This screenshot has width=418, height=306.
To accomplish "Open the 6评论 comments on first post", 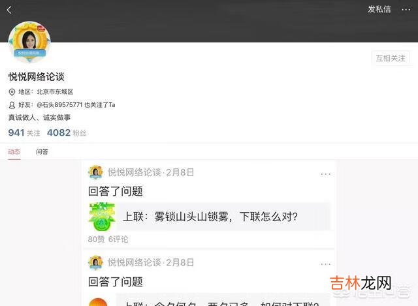I will pos(118,239).
